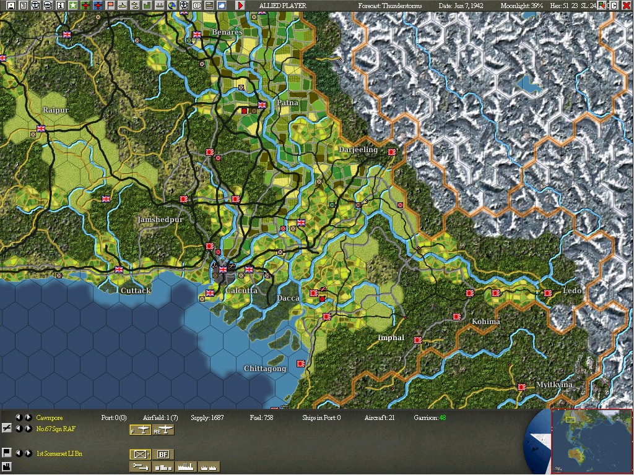Select red plane on blue background icon
The height and width of the screenshot is (475, 634).
(97, 5)
